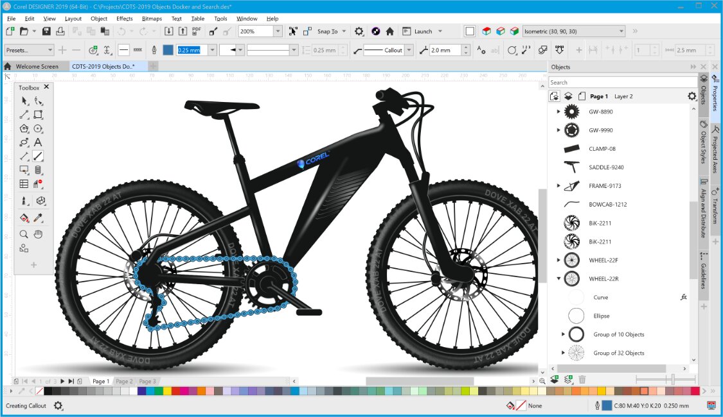Click the home icon in the standard toolbar
The width and height of the screenshot is (723, 417).
pyautogui.click(x=389, y=31)
